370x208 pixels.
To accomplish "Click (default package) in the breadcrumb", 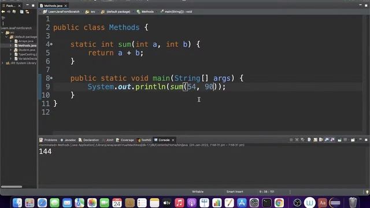I will [x=116, y=12].
